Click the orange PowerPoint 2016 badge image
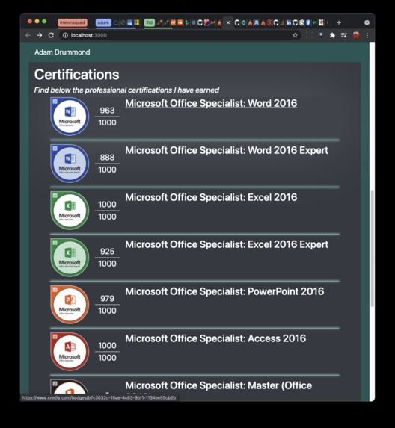The width and height of the screenshot is (395, 428). point(70,305)
